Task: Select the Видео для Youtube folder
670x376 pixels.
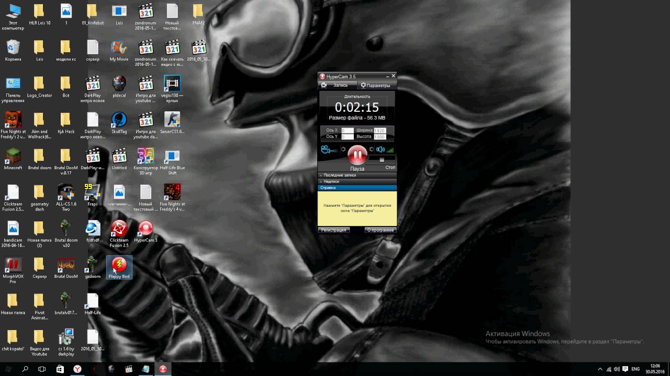Action: [x=39, y=343]
